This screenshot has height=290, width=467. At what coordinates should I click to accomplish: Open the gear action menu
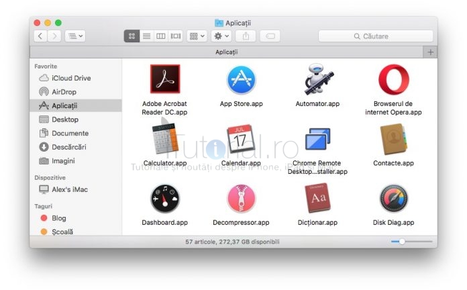click(221, 36)
